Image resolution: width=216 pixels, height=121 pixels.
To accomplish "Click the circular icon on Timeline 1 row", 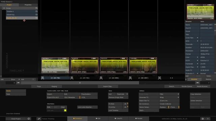I will (36, 11).
